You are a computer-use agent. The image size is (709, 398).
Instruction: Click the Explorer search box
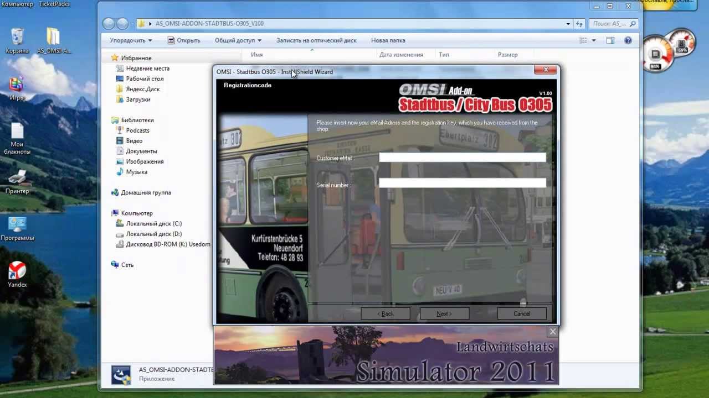pos(613,24)
